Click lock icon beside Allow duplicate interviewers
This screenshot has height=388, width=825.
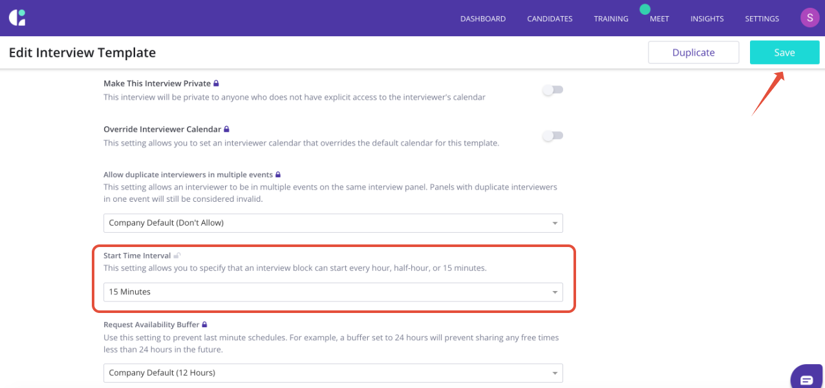click(278, 175)
